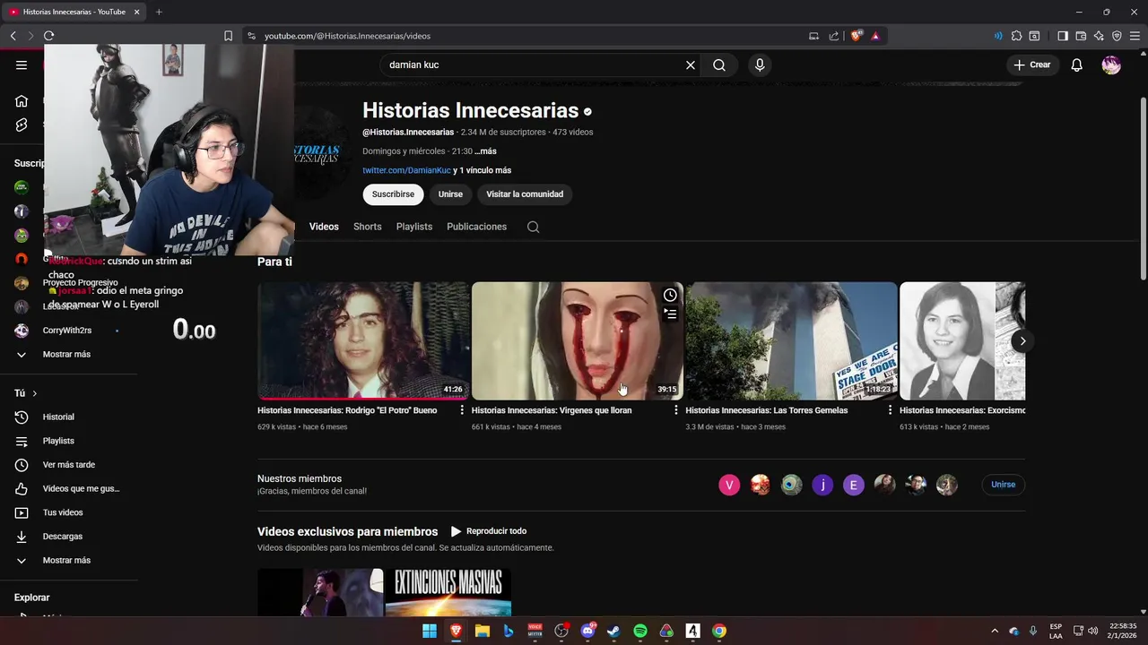Viewport: 1148px width, 645px height.
Task: Clear the search box with the X
Action: (x=691, y=64)
